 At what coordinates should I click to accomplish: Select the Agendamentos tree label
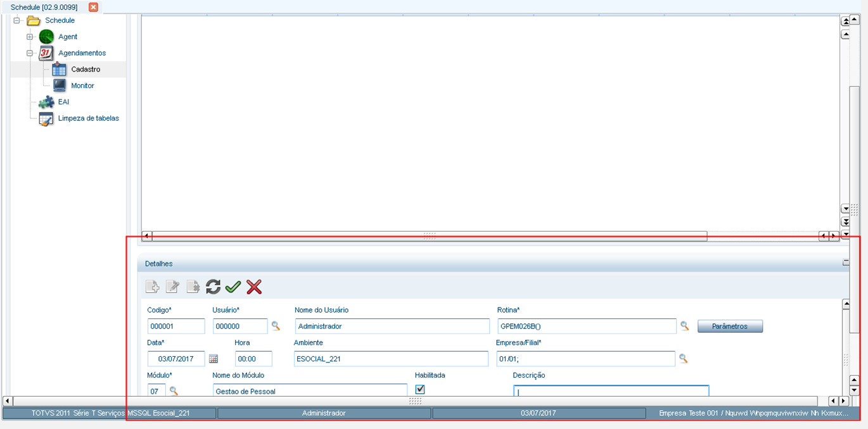(82, 53)
